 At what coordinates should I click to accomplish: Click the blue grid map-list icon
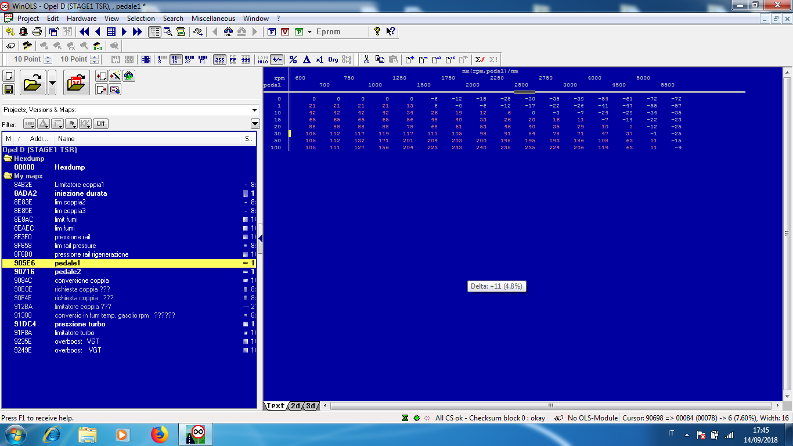coord(111,31)
